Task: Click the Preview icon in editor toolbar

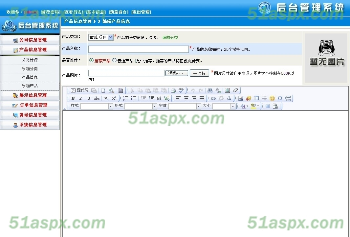Action: [111, 90]
